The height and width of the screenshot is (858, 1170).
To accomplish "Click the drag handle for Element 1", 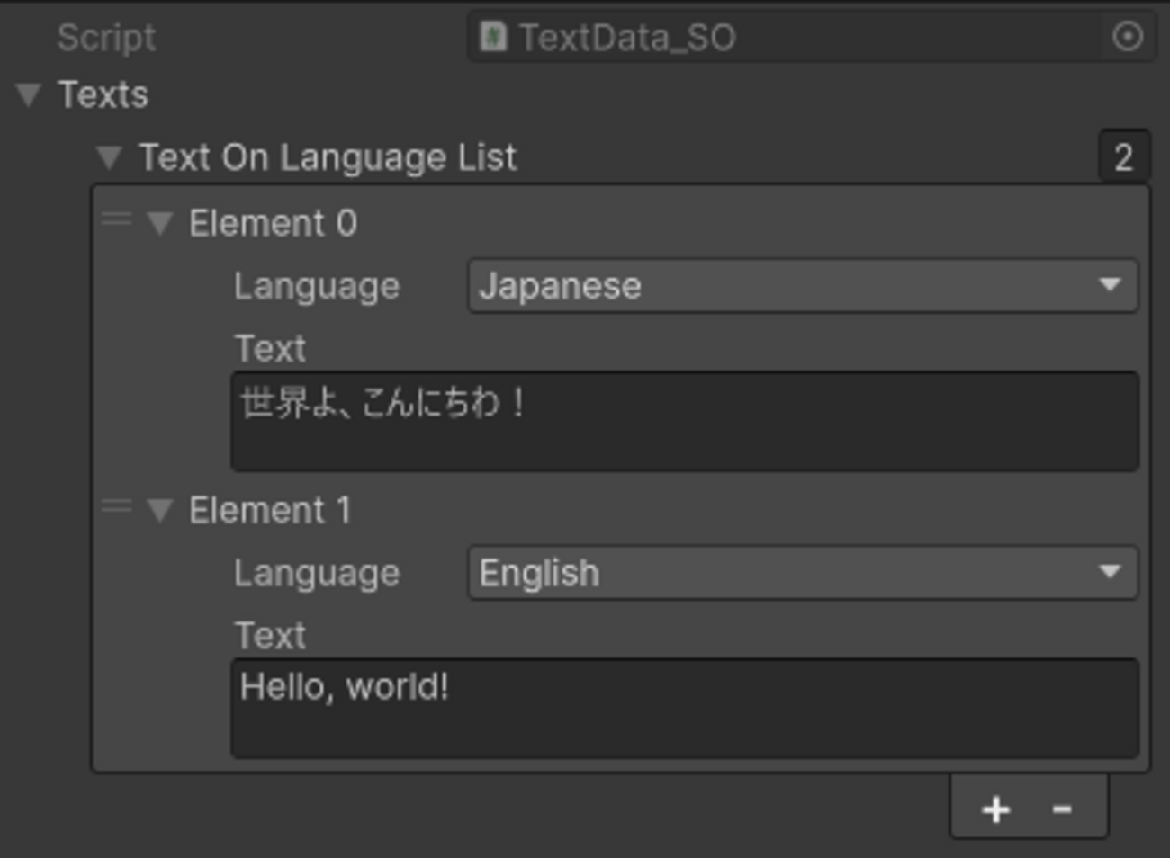I will pos(118,509).
